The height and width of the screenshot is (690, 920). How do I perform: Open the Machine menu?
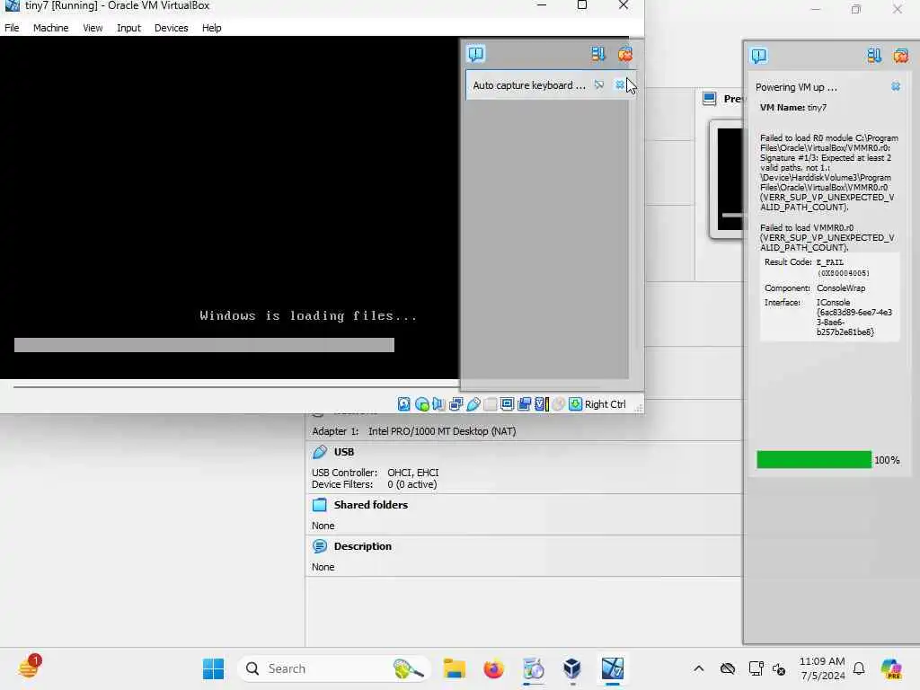[50, 28]
